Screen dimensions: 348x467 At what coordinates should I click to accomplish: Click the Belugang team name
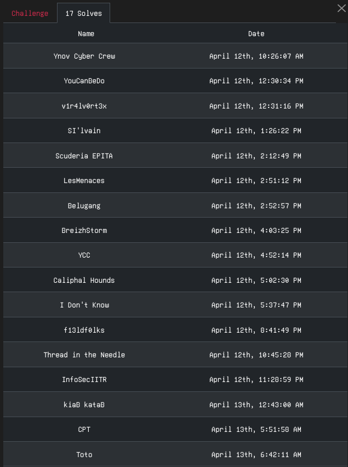click(84, 206)
